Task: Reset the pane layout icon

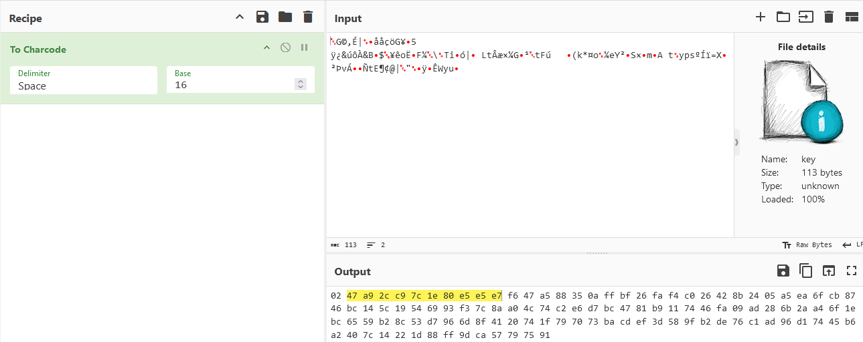Action: click(x=852, y=17)
